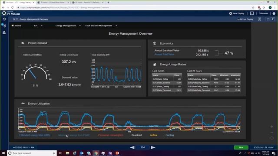Screen dimensions: 278x156
Task: Expand the KPI dropdown chevron
Action: coord(42,26)
